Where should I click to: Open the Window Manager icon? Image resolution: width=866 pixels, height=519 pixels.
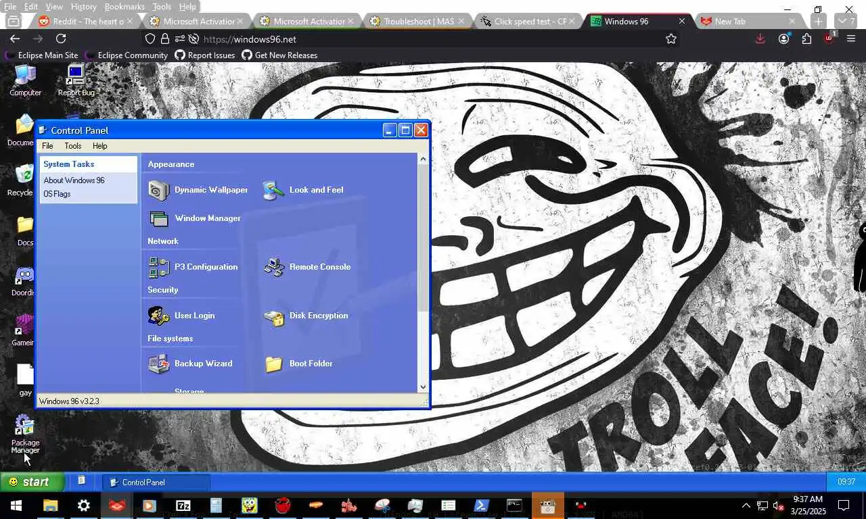click(x=195, y=218)
